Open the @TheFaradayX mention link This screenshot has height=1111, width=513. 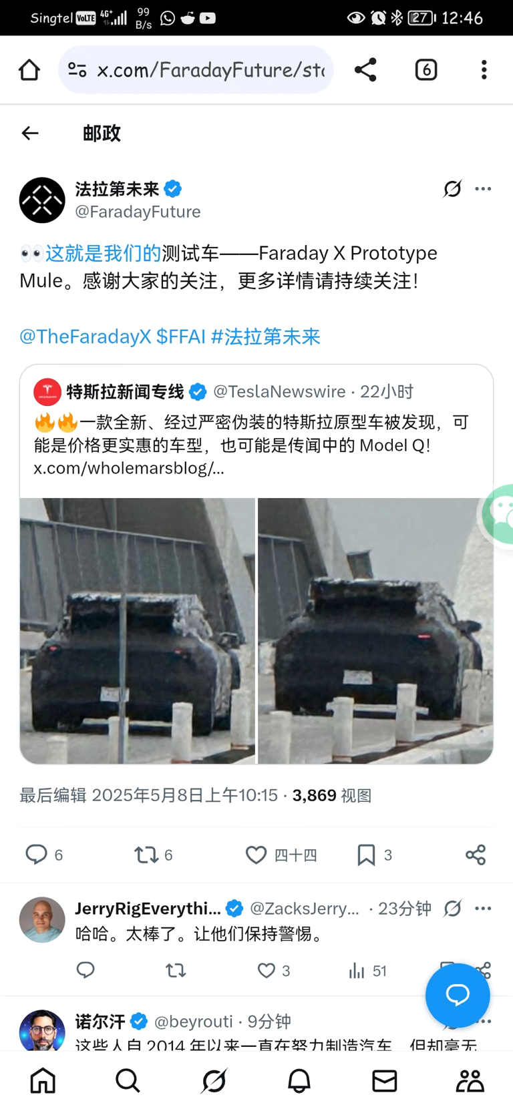click(x=85, y=337)
